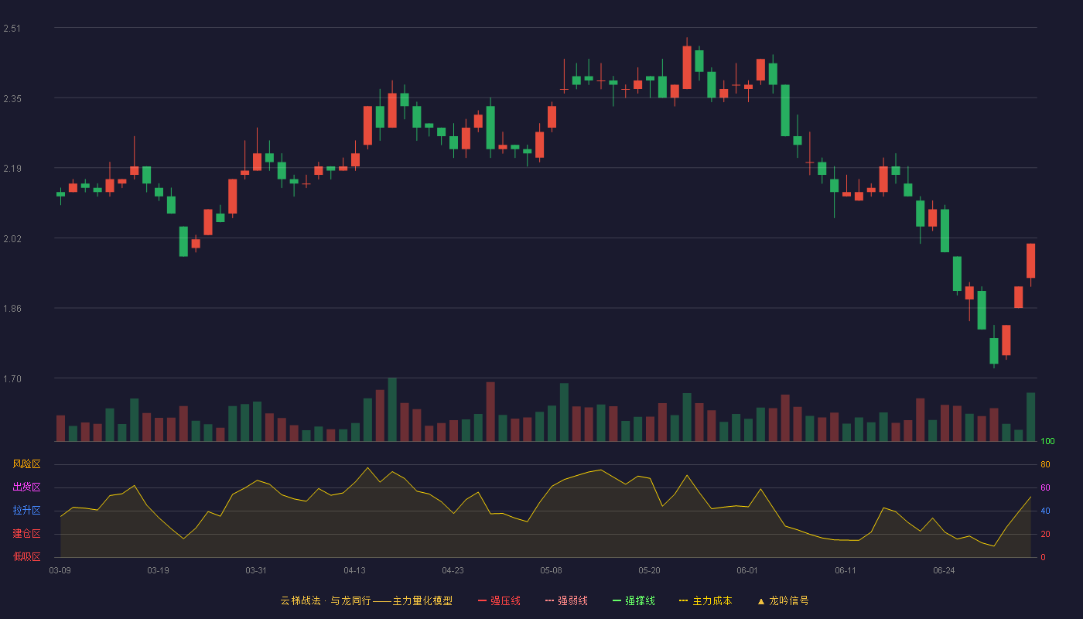Select the 低吸区 zone label
Image resolution: width=1083 pixels, height=619 pixels.
[x=26, y=557]
